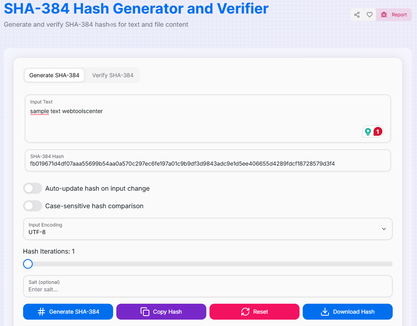Click the share icon near Report
417x326 pixels.
coord(357,14)
